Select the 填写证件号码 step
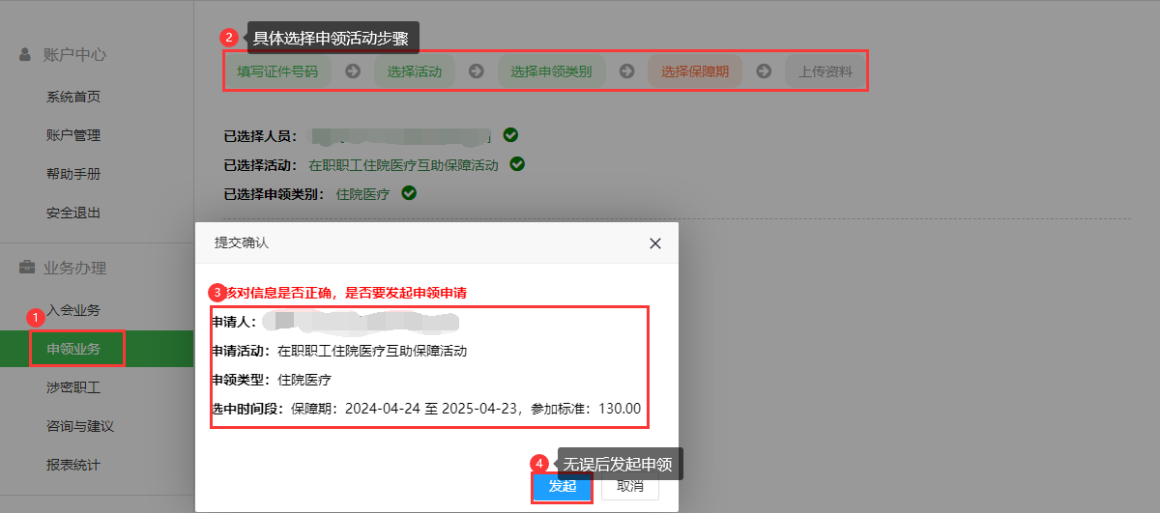 (x=277, y=71)
